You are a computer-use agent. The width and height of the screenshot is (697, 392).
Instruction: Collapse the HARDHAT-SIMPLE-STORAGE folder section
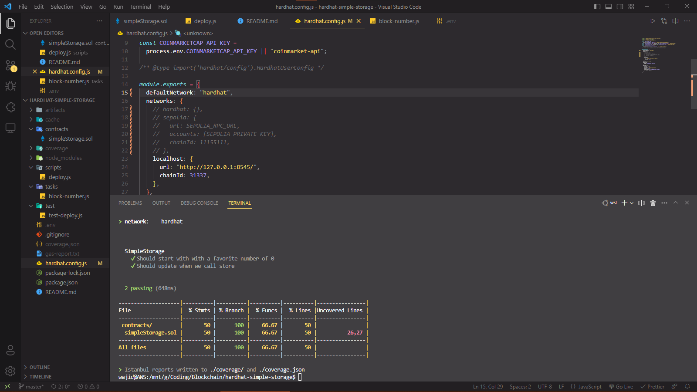65,100
